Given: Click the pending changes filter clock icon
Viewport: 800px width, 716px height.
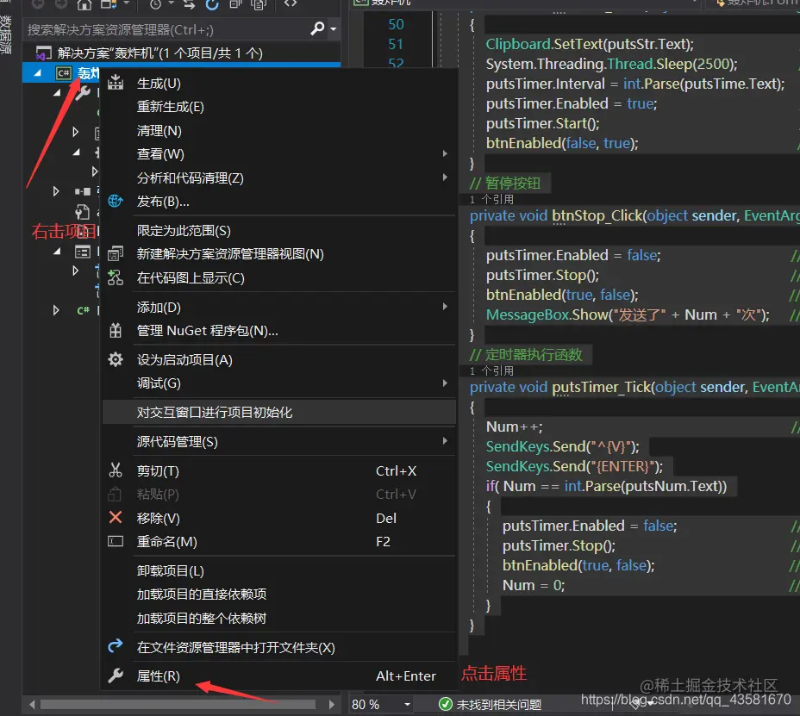Looking at the screenshot, I should click(156, 4).
